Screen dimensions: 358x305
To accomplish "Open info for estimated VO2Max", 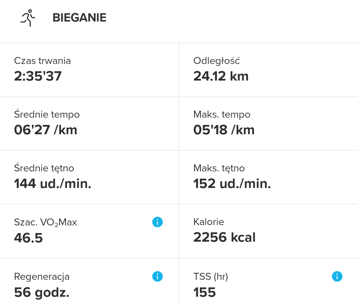I will pyautogui.click(x=157, y=222).
